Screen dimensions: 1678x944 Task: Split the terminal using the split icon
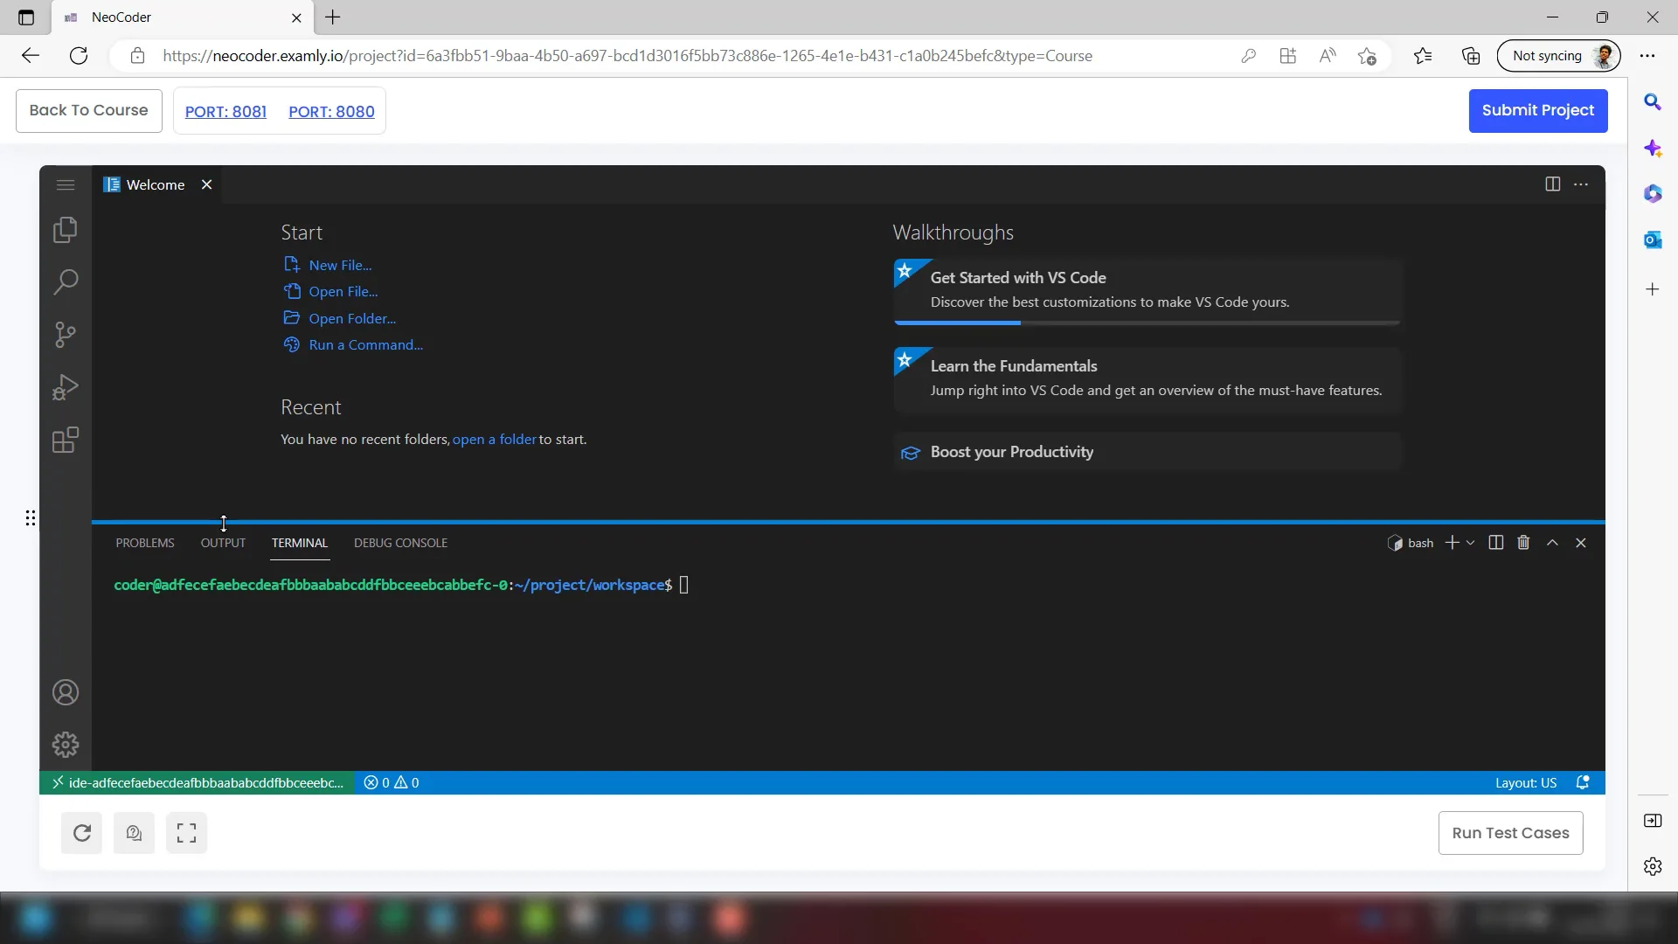(x=1495, y=542)
